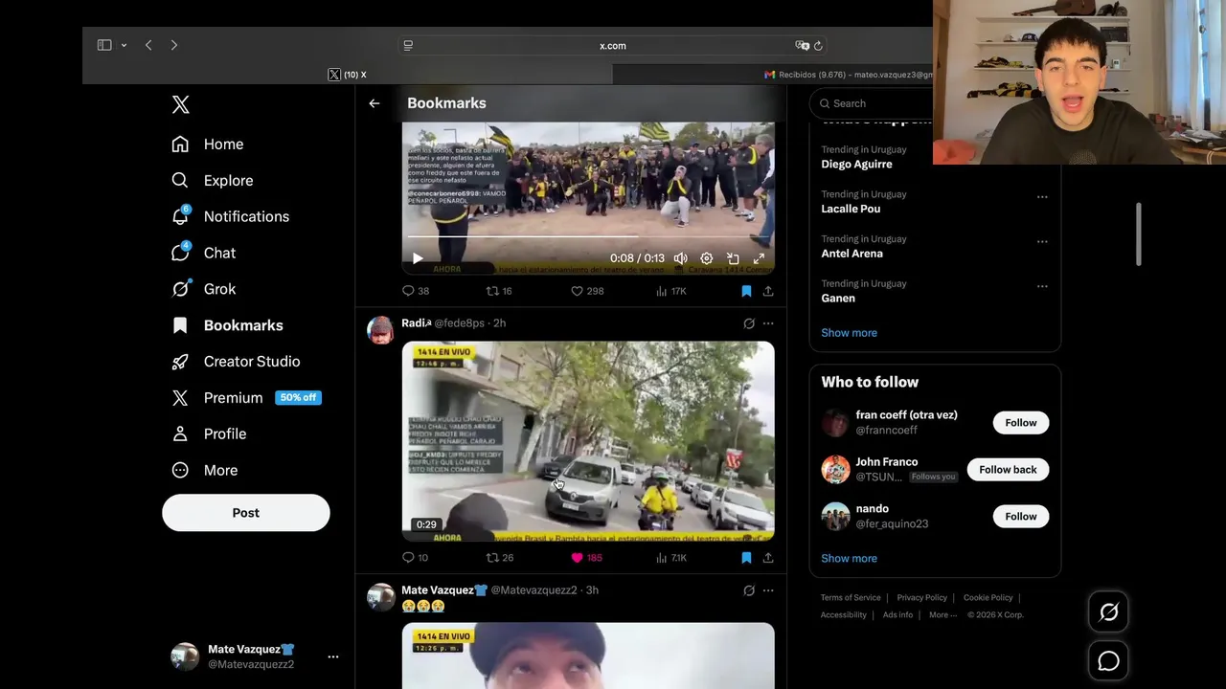This screenshot has width=1226, height=689.
Task: Open the X logo home icon
Action: [x=181, y=104]
